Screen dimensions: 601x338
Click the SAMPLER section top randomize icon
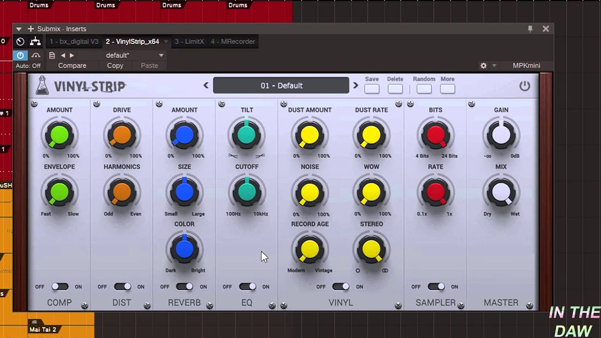coord(410,104)
